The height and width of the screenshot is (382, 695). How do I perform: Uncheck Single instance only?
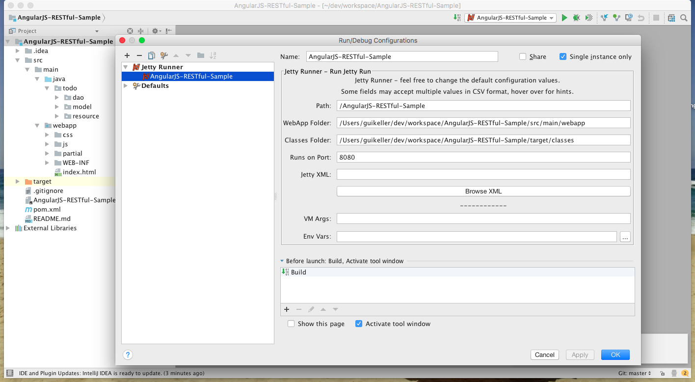(563, 56)
